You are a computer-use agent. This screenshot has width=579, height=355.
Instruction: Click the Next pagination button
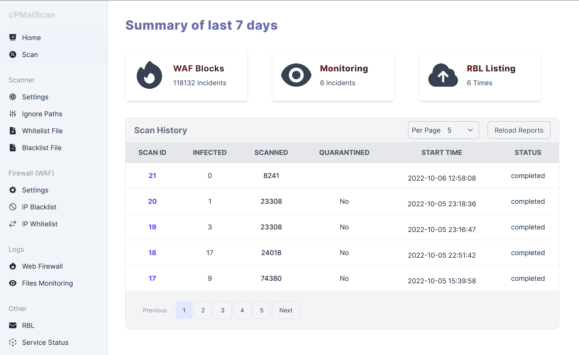[x=286, y=310]
